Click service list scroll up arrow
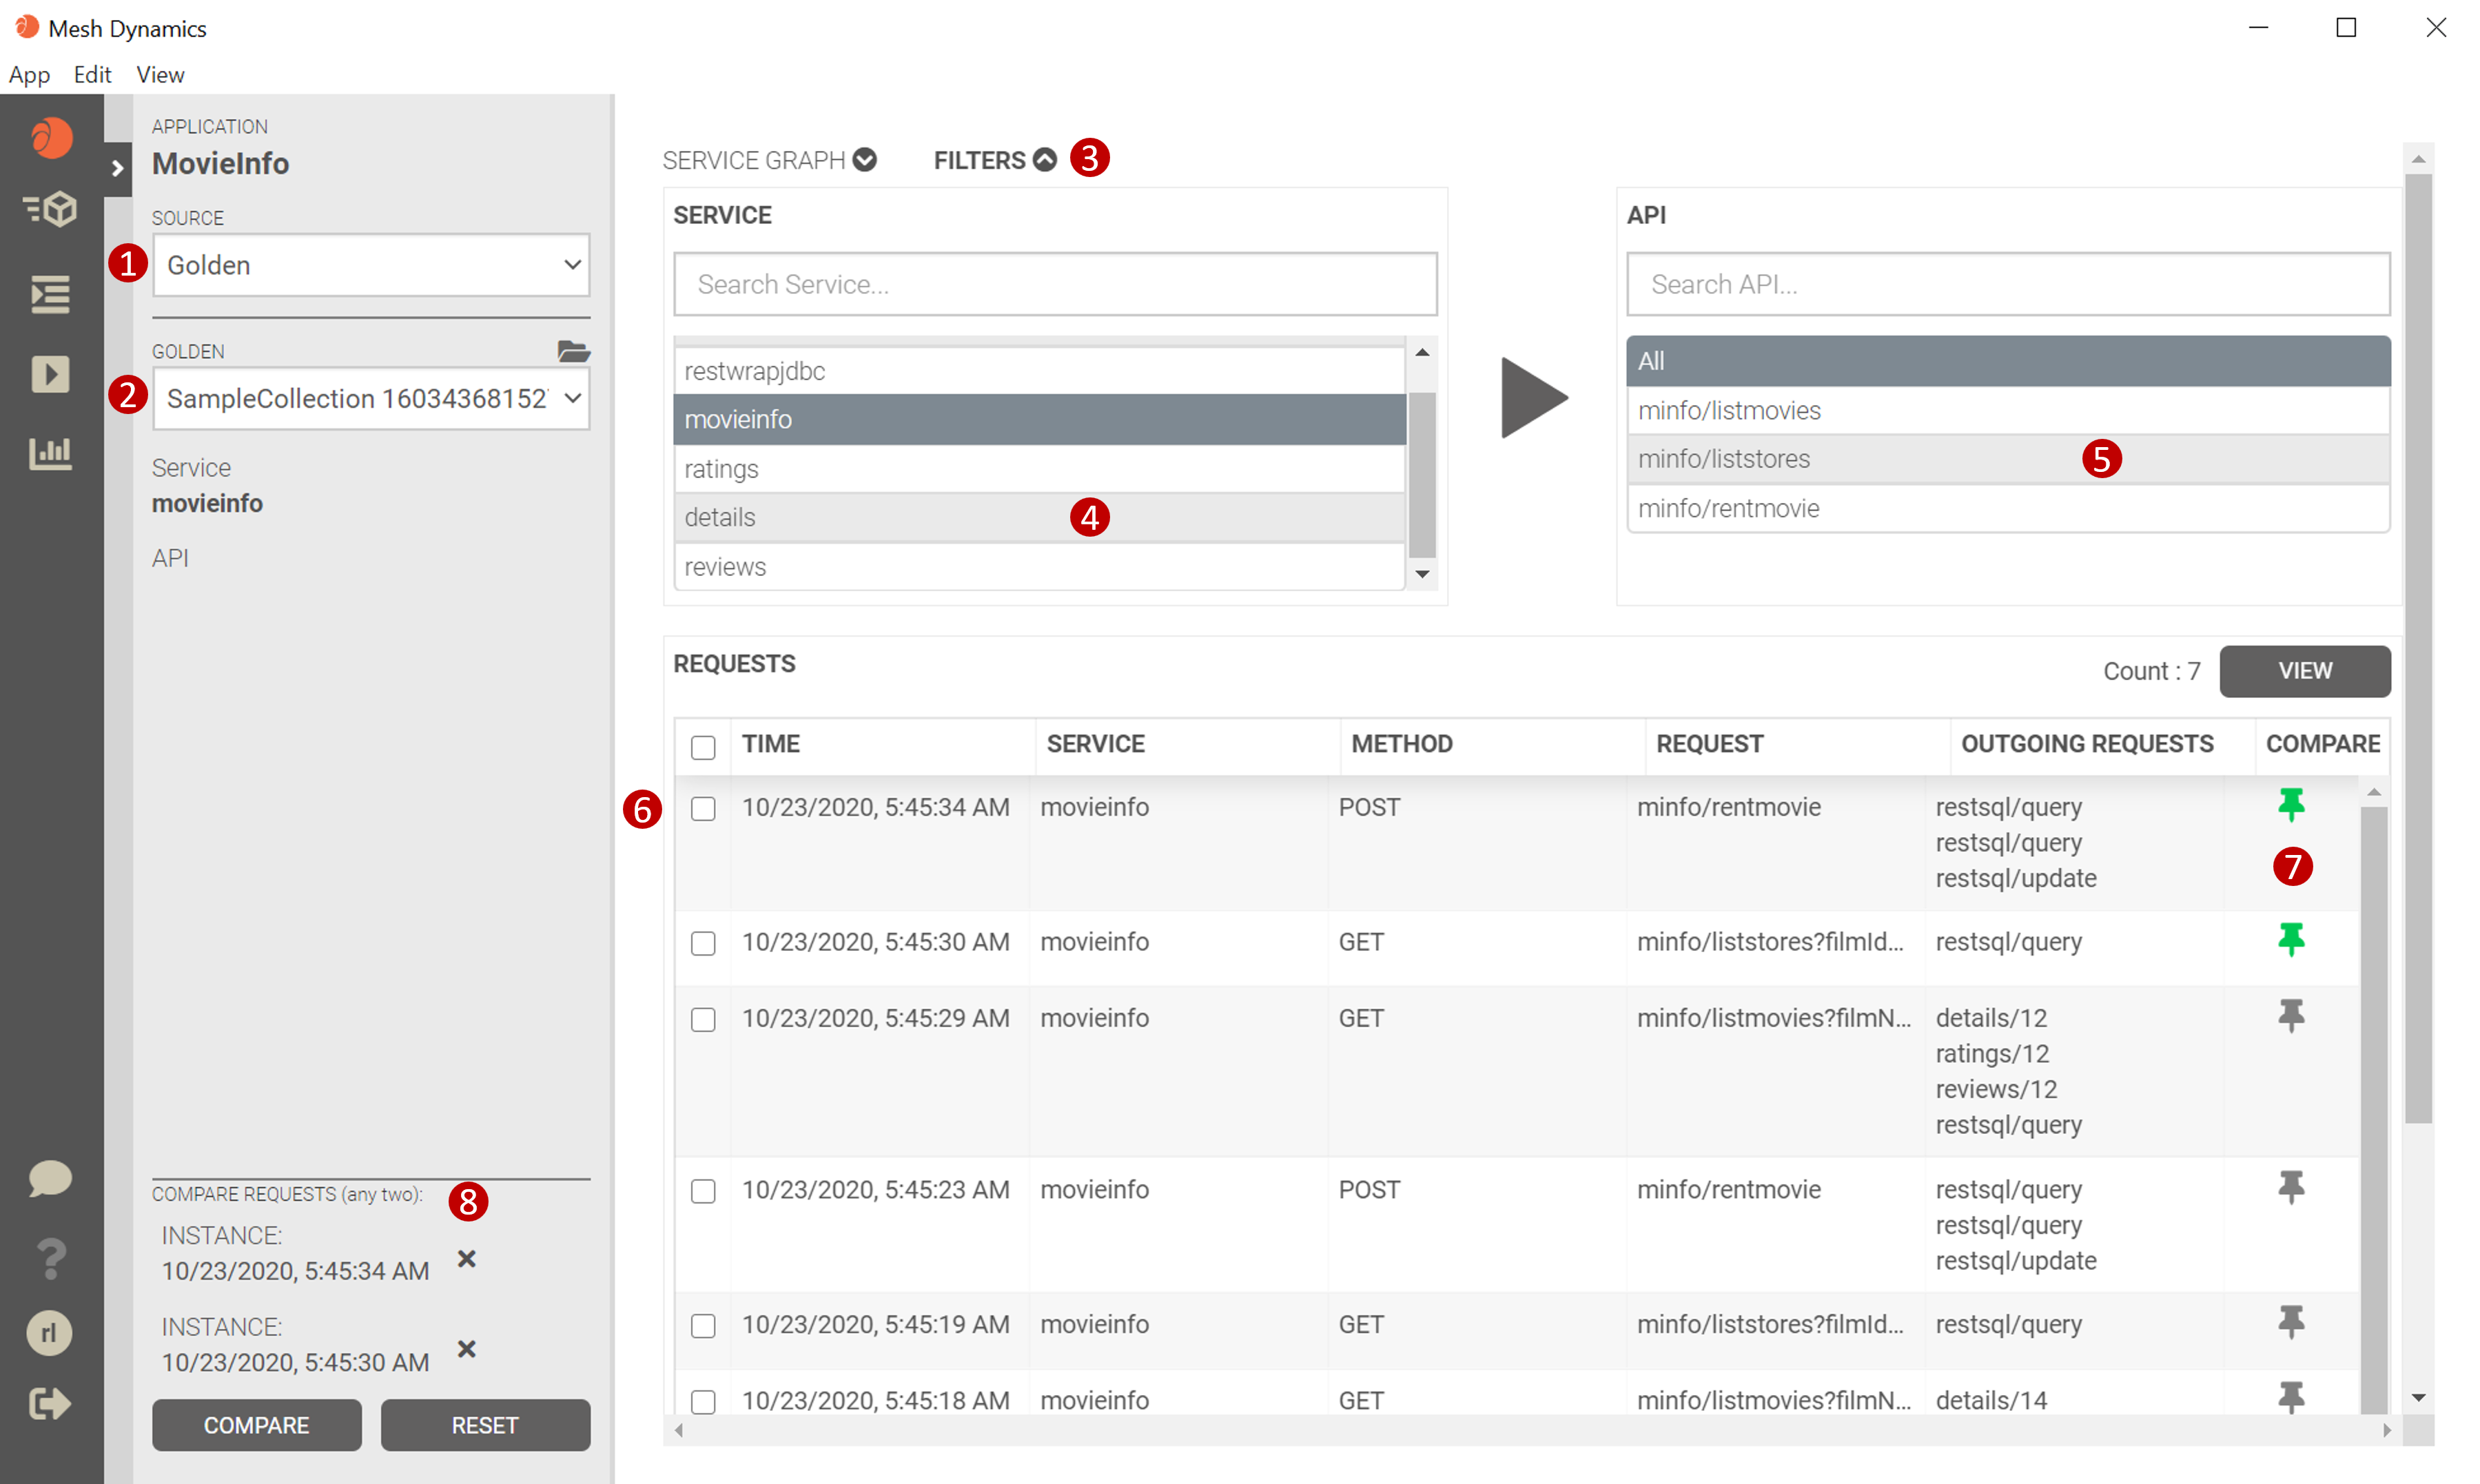Image resolution: width=2480 pixels, height=1484 pixels. point(1422,352)
